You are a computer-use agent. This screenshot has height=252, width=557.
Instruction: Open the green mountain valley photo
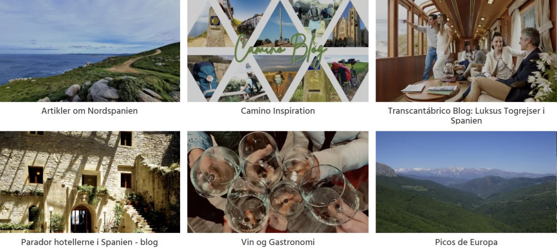466,182
